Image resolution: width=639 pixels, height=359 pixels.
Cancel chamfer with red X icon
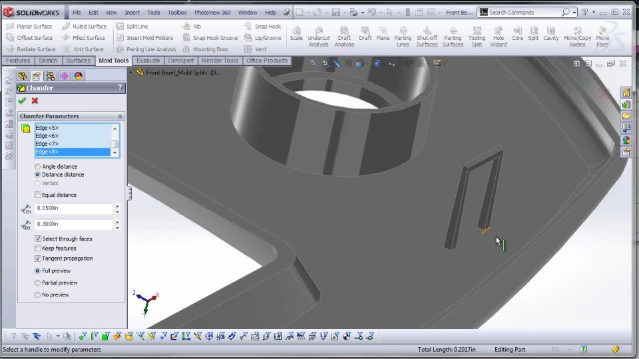(35, 100)
